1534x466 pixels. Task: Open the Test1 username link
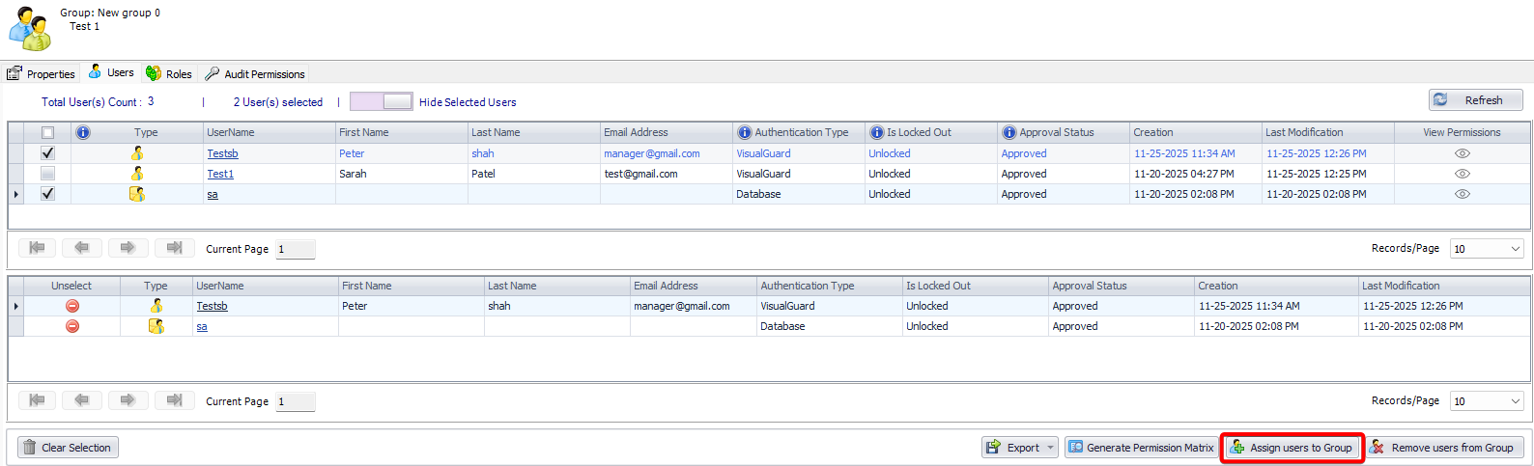220,174
